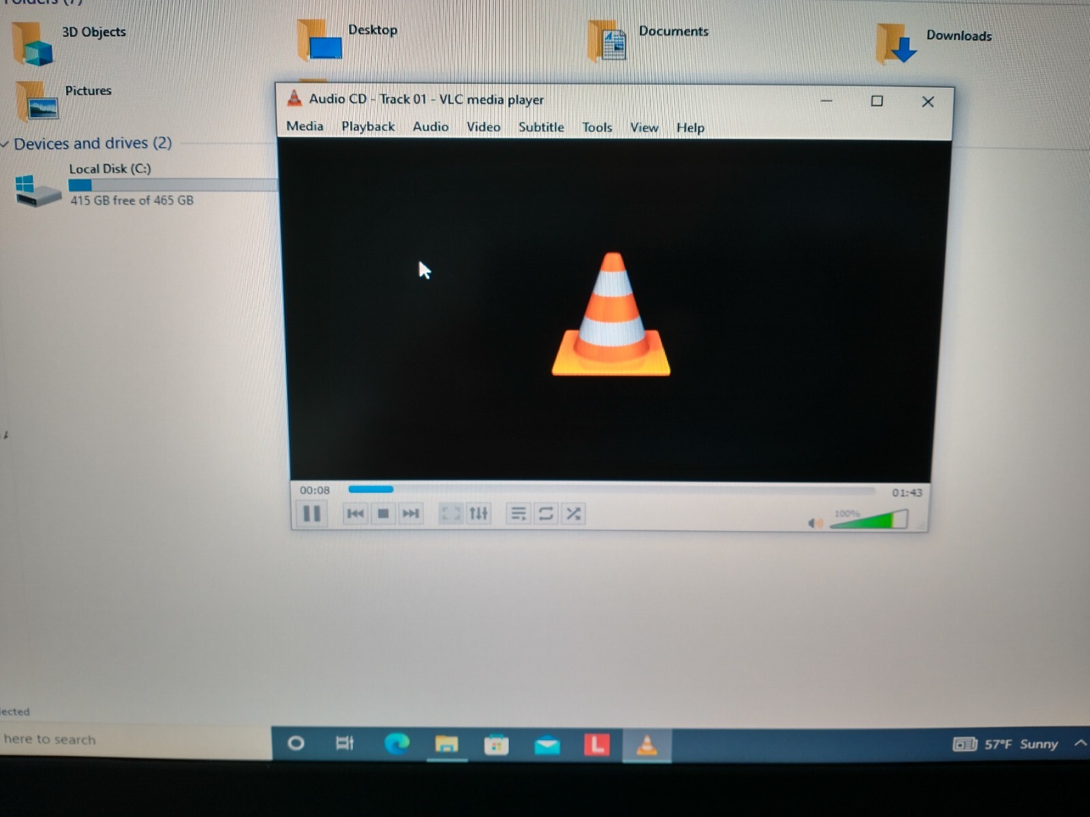
Task: Switch to VLC via taskbar icon
Action: pos(647,746)
